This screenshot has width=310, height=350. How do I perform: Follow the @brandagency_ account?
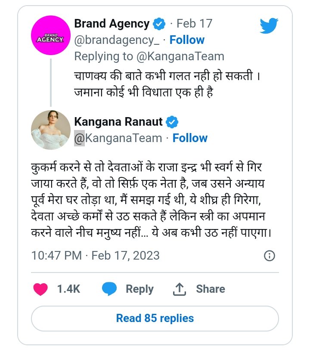tap(187, 40)
